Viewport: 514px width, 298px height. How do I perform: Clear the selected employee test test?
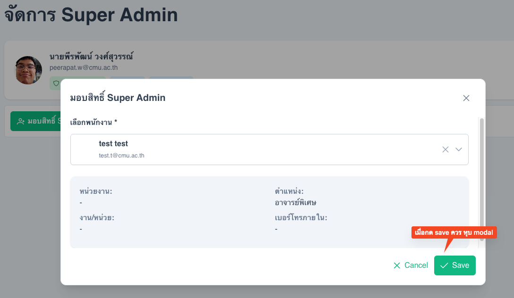click(445, 149)
